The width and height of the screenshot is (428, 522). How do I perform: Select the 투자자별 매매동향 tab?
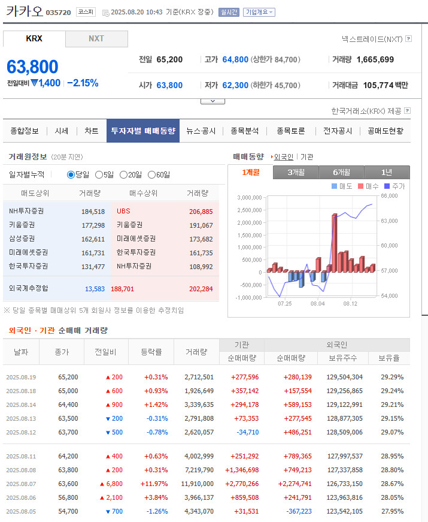(x=143, y=131)
